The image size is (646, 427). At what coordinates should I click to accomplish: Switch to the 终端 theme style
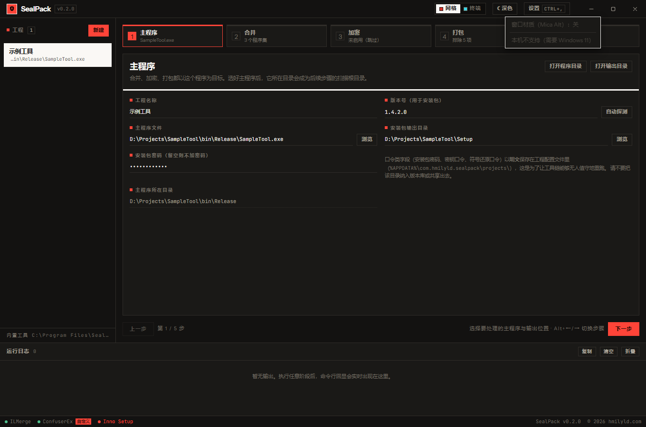click(473, 9)
